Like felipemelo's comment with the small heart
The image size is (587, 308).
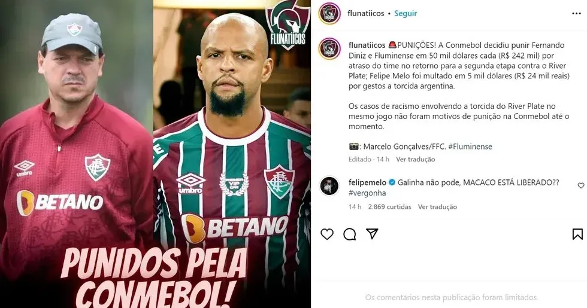[x=580, y=185]
